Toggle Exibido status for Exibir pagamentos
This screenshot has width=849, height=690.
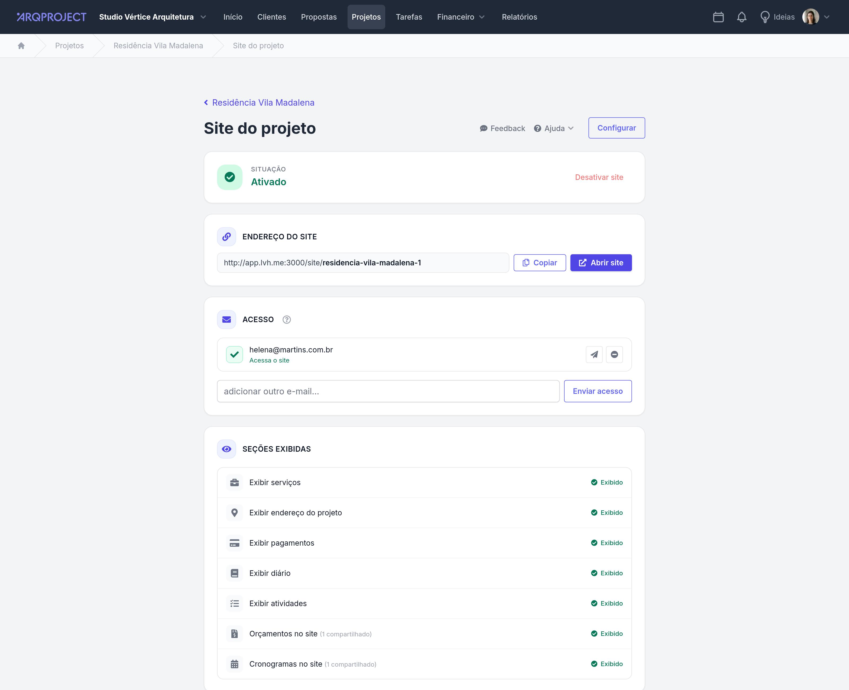pyautogui.click(x=607, y=543)
